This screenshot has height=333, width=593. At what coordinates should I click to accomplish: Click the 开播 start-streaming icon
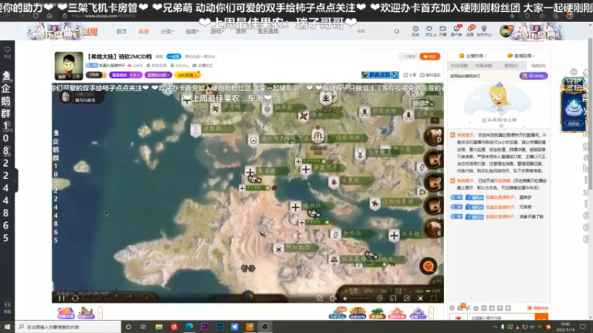click(x=443, y=31)
